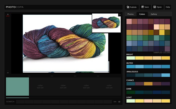The image size is (176, 109).
Task: Click the Publish button
Action: point(131,7)
